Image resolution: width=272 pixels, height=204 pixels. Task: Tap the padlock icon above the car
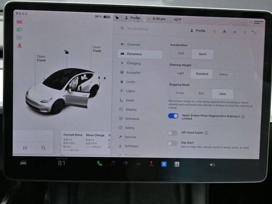click(x=66, y=52)
